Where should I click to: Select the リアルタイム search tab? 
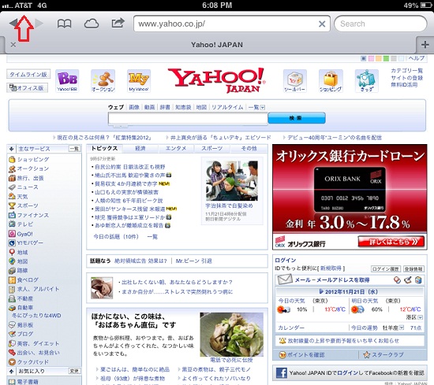(x=227, y=107)
